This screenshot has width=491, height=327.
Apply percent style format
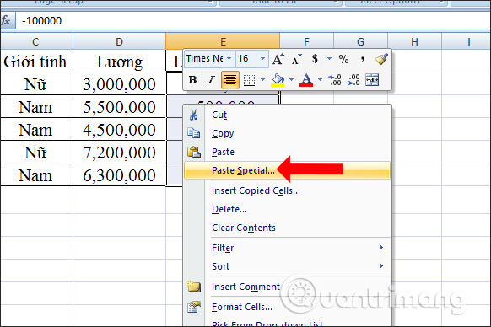tap(343, 59)
